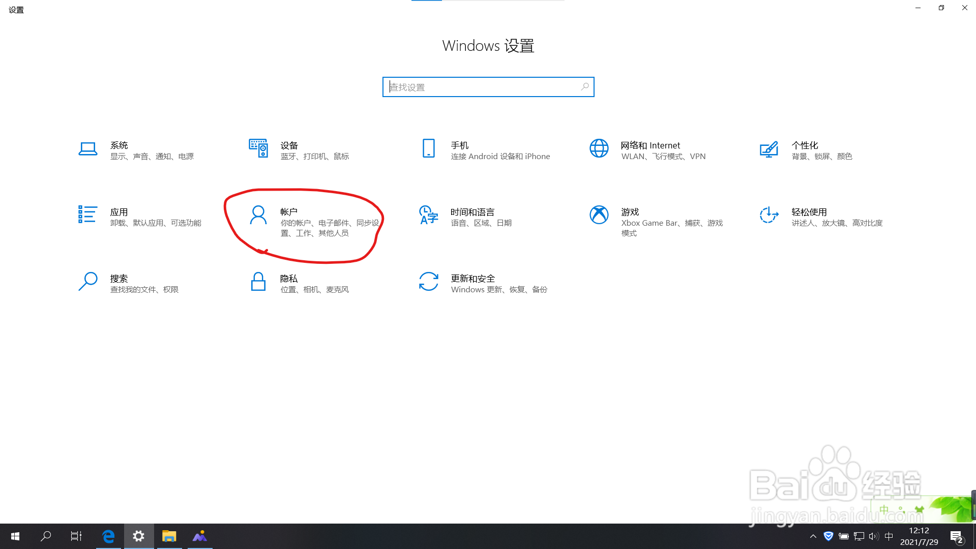Open the 系统 laptop icon
Screen dimensions: 976x549
(88, 149)
